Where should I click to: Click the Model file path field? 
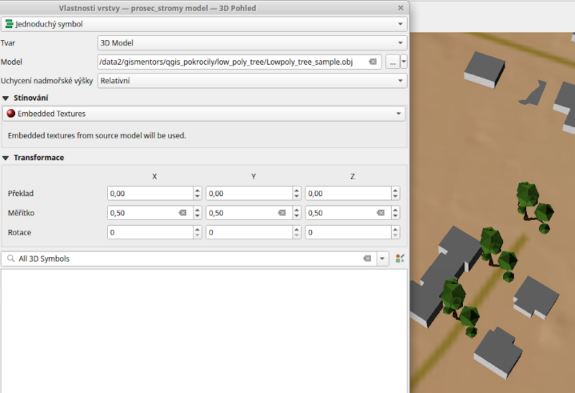click(239, 62)
